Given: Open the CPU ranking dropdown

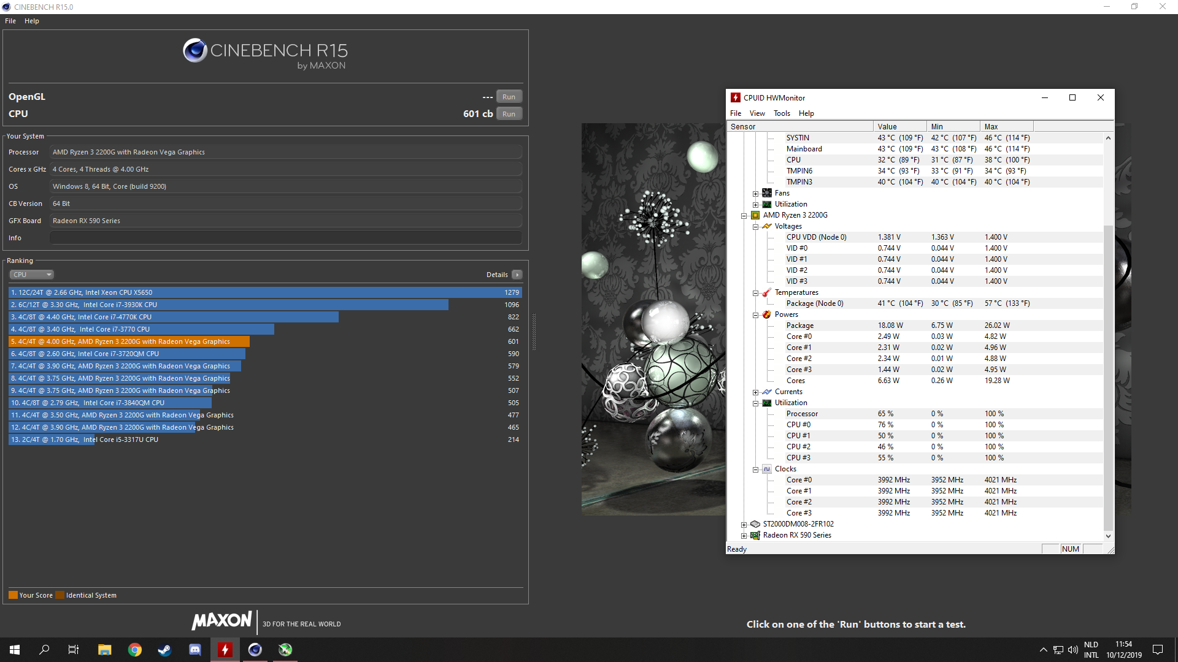Looking at the screenshot, I should 32,275.
